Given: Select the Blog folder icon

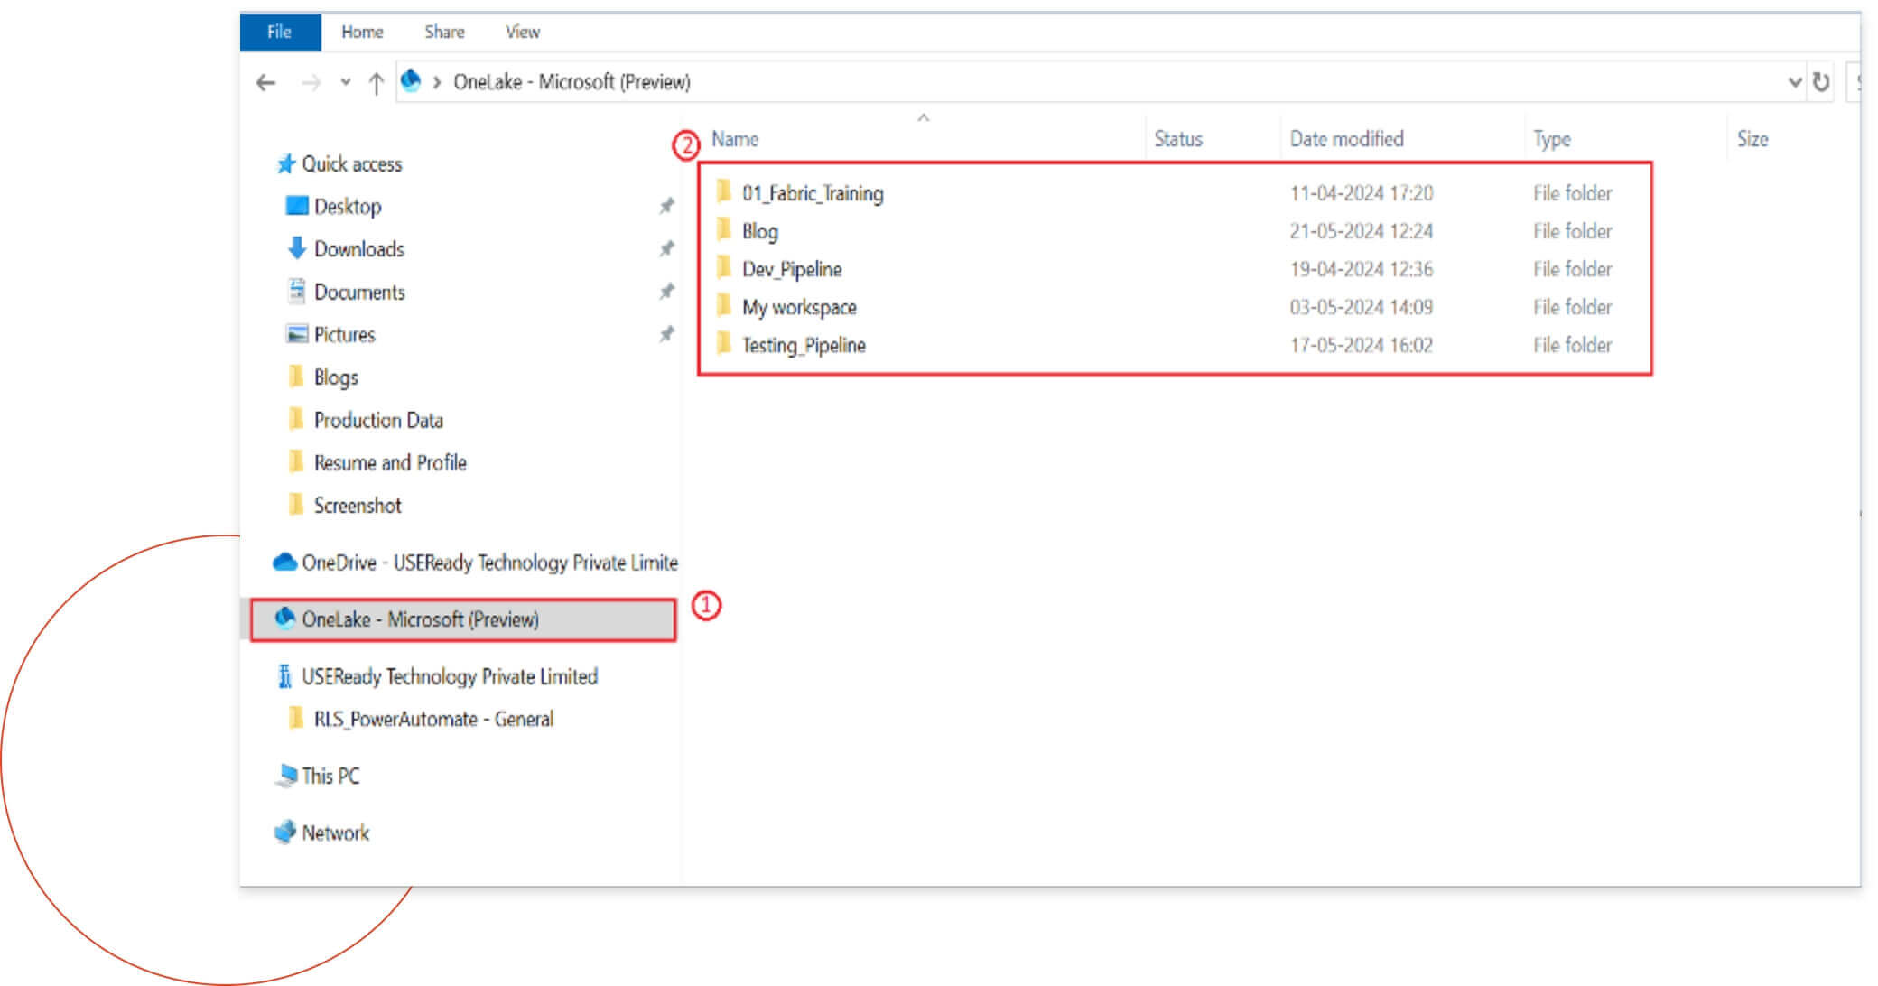Looking at the screenshot, I should pyautogui.click(x=723, y=229).
